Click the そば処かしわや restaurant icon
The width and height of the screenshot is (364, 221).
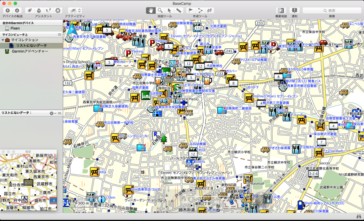296,149
